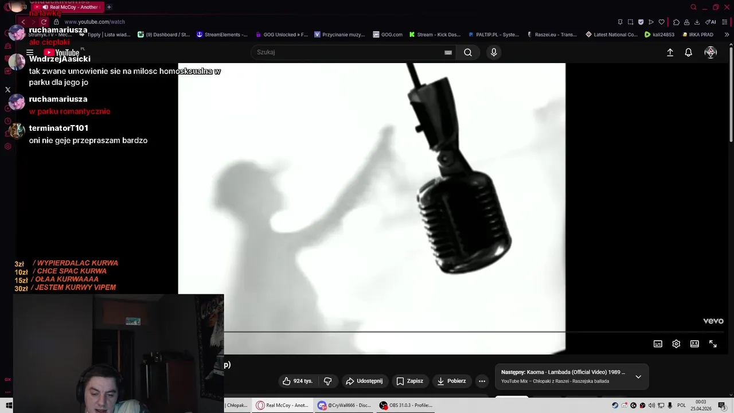Open the YouTube upload/create button
This screenshot has height=413, width=734.
click(x=670, y=52)
